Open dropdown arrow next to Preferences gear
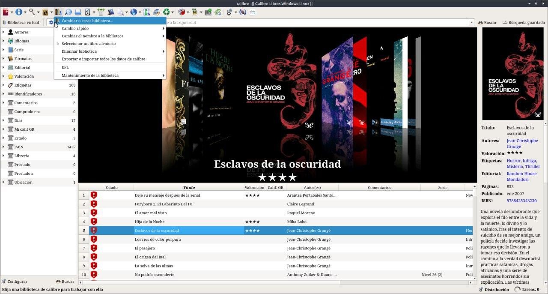 [x=236, y=12]
